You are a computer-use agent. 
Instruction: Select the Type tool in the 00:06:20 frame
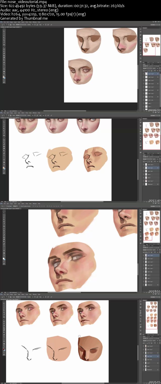pos(4,65)
